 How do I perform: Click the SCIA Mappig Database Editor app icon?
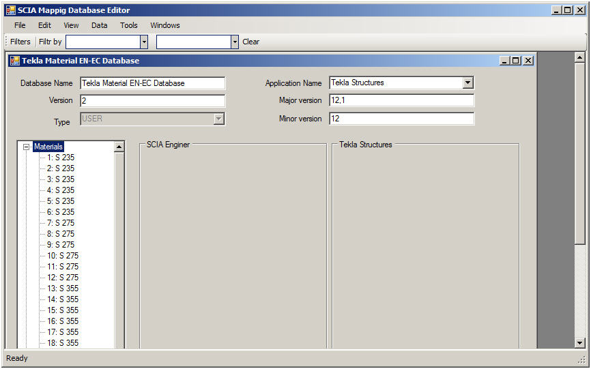point(11,10)
